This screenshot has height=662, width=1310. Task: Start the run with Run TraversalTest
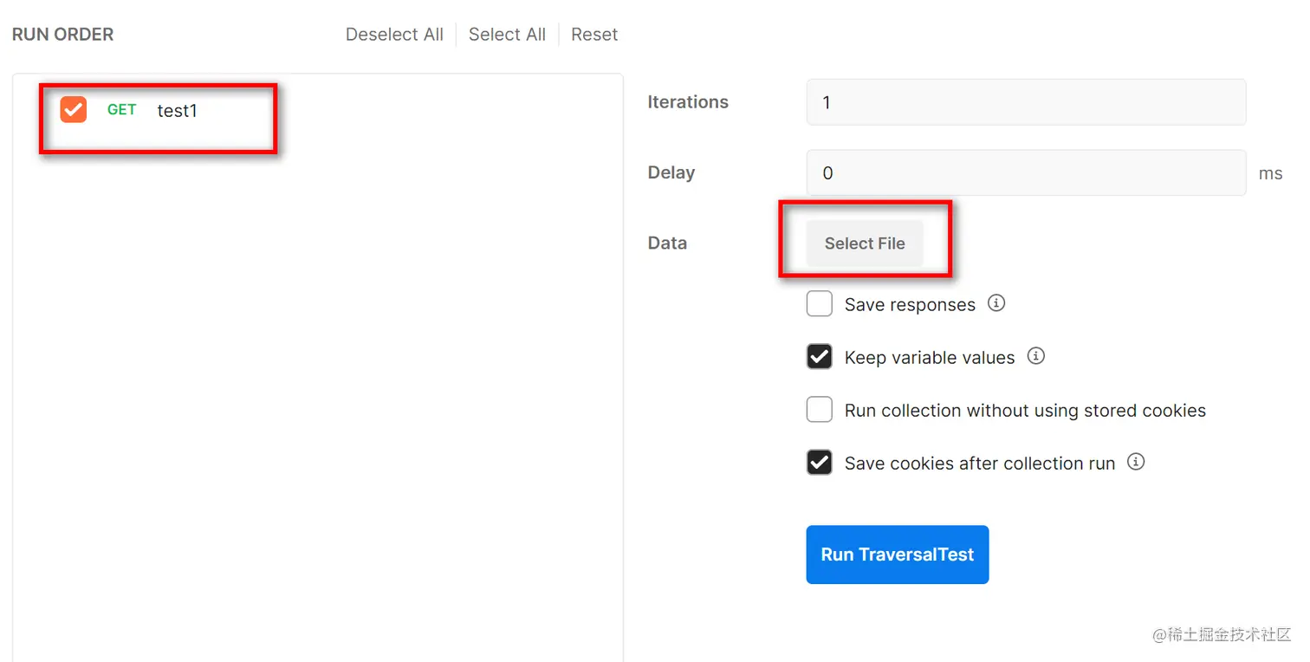point(897,555)
